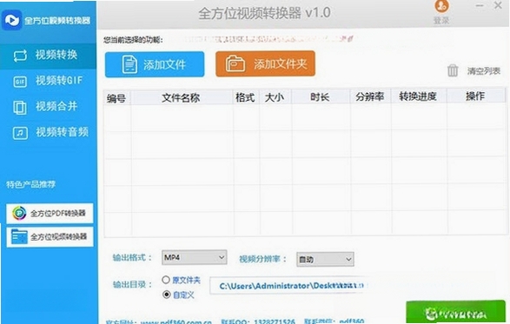Click the 添加文件 button

155,64
